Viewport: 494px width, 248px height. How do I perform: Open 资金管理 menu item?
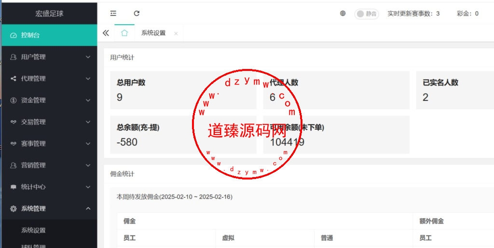point(50,100)
